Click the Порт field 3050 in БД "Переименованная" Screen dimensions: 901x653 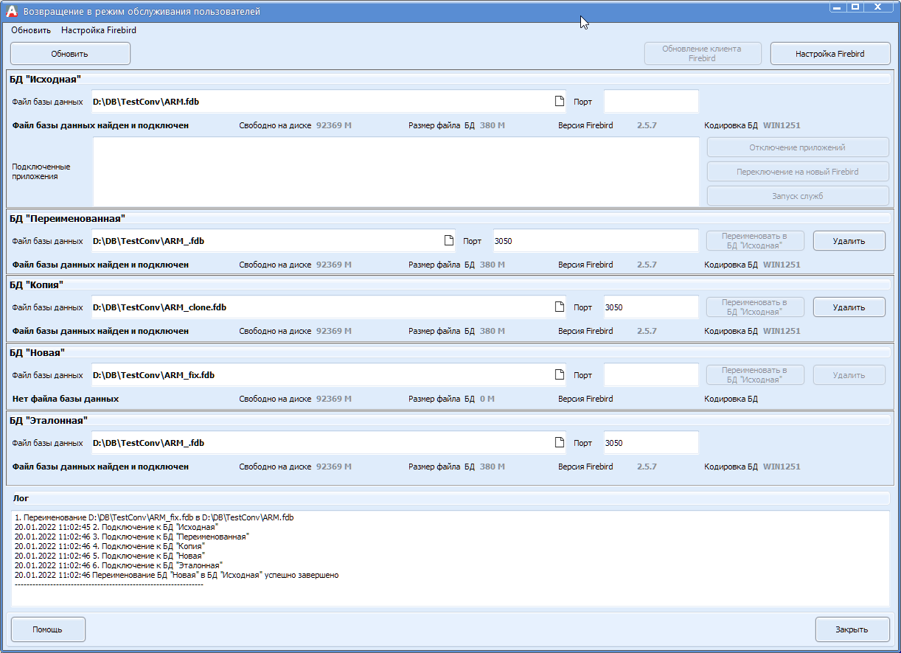tap(596, 240)
